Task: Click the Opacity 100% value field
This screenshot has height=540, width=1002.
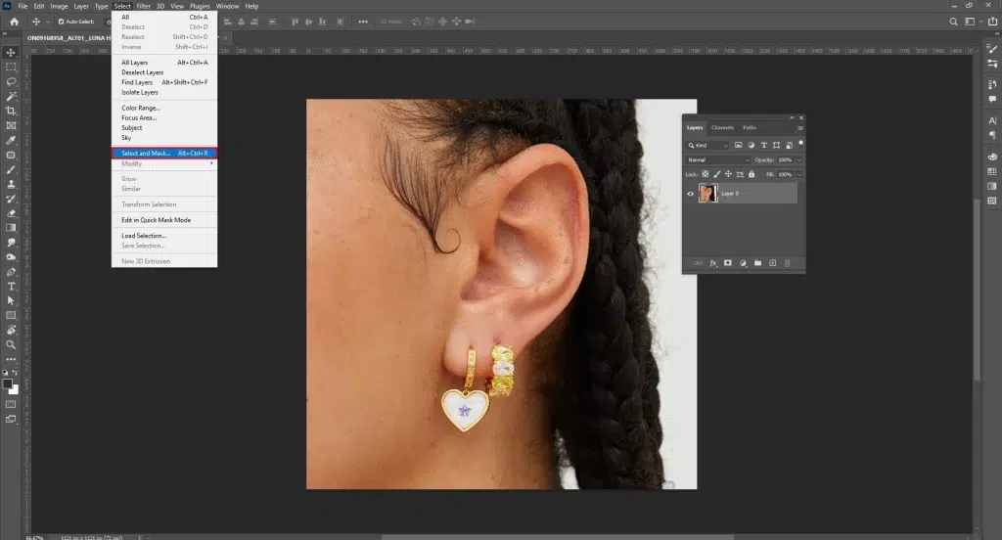Action: pos(786,159)
